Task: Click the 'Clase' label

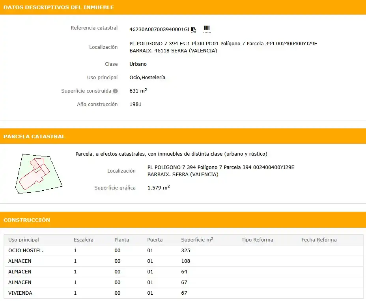Action: tap(111, 64)
